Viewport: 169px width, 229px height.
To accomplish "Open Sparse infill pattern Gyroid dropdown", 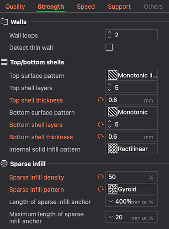I will coord(132,189).
